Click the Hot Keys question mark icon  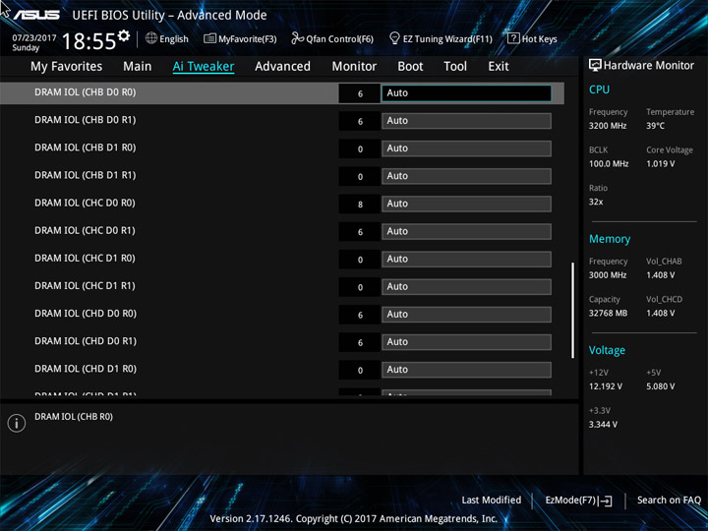513,38
